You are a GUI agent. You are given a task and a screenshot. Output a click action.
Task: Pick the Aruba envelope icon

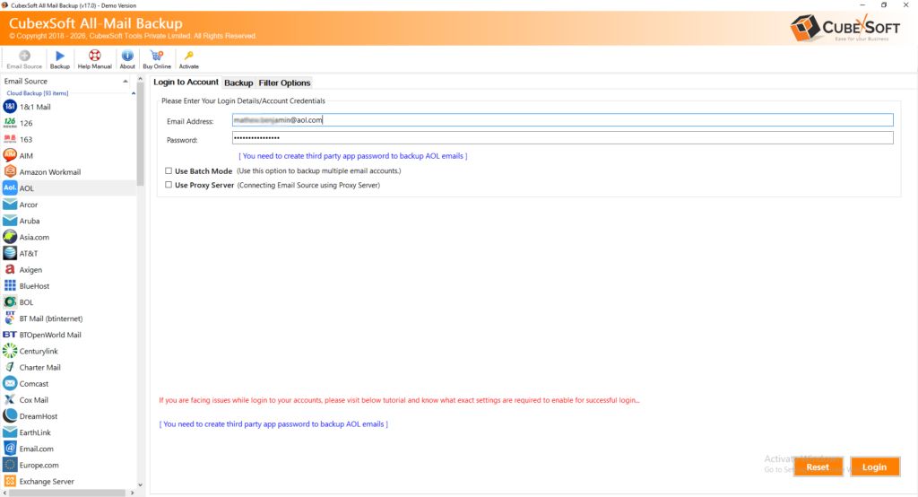10,221
